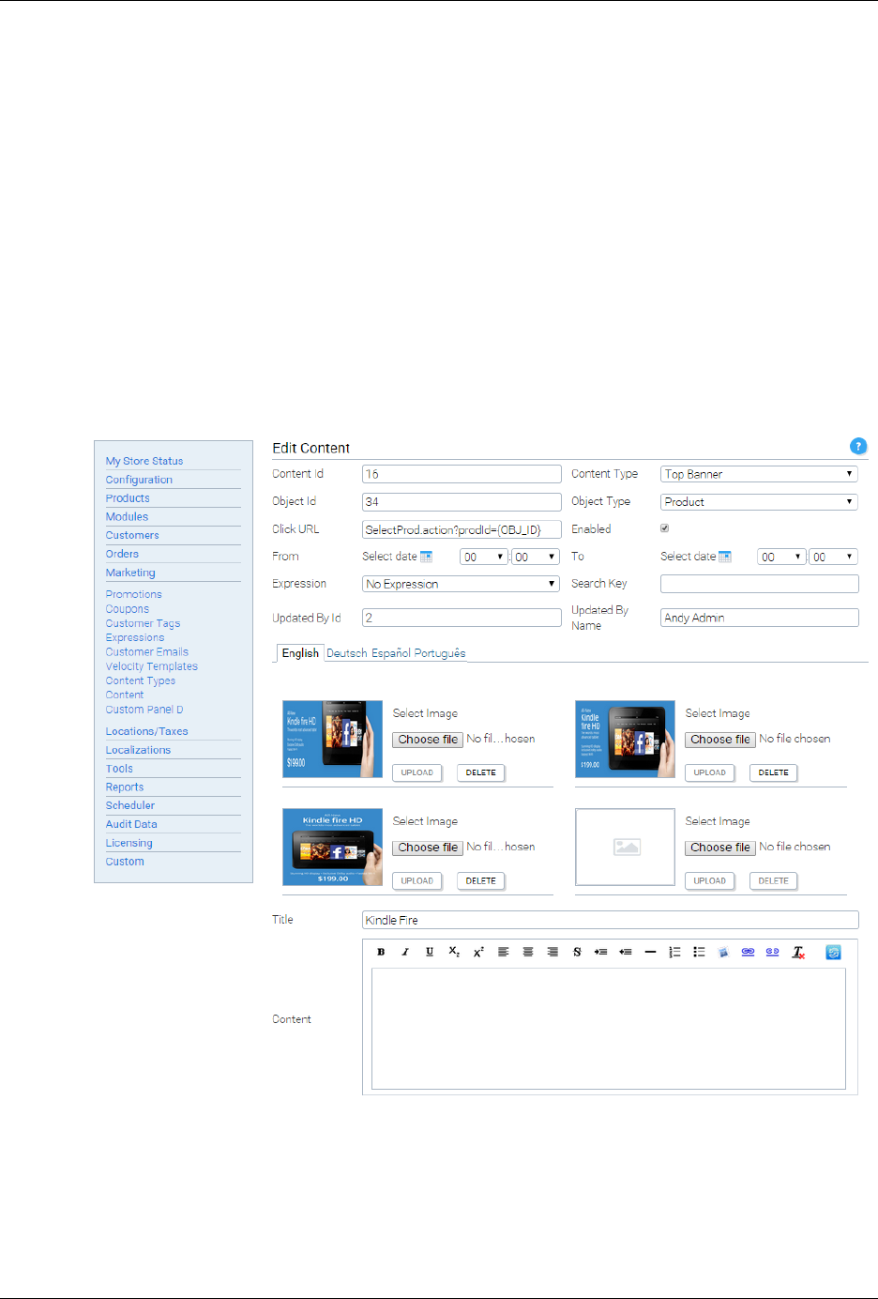878x1299 pixels.
Task: Focus the Title input field
Action: pyautogui.click(x=611, y=920)
